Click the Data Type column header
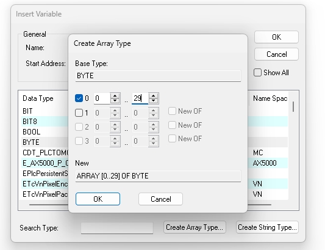The width and height of the screenshot is (325, 250). [38, 98]
